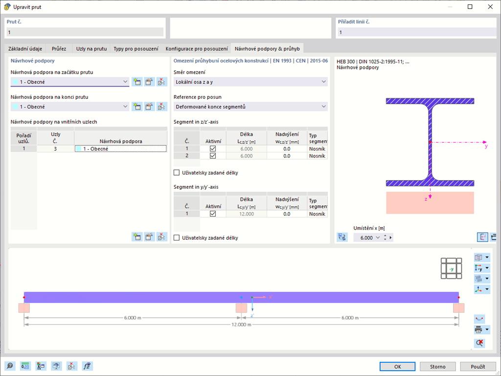This screenshot has width=501, height=376.
Task: Click color swatch in internal node support cell
Action: 78,149
